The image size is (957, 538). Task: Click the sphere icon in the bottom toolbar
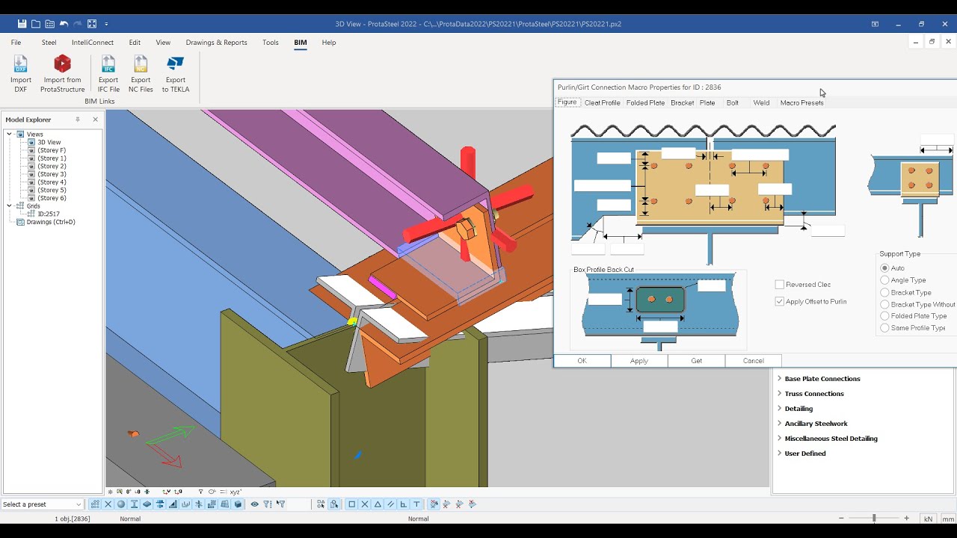click(x=121, y=504)
